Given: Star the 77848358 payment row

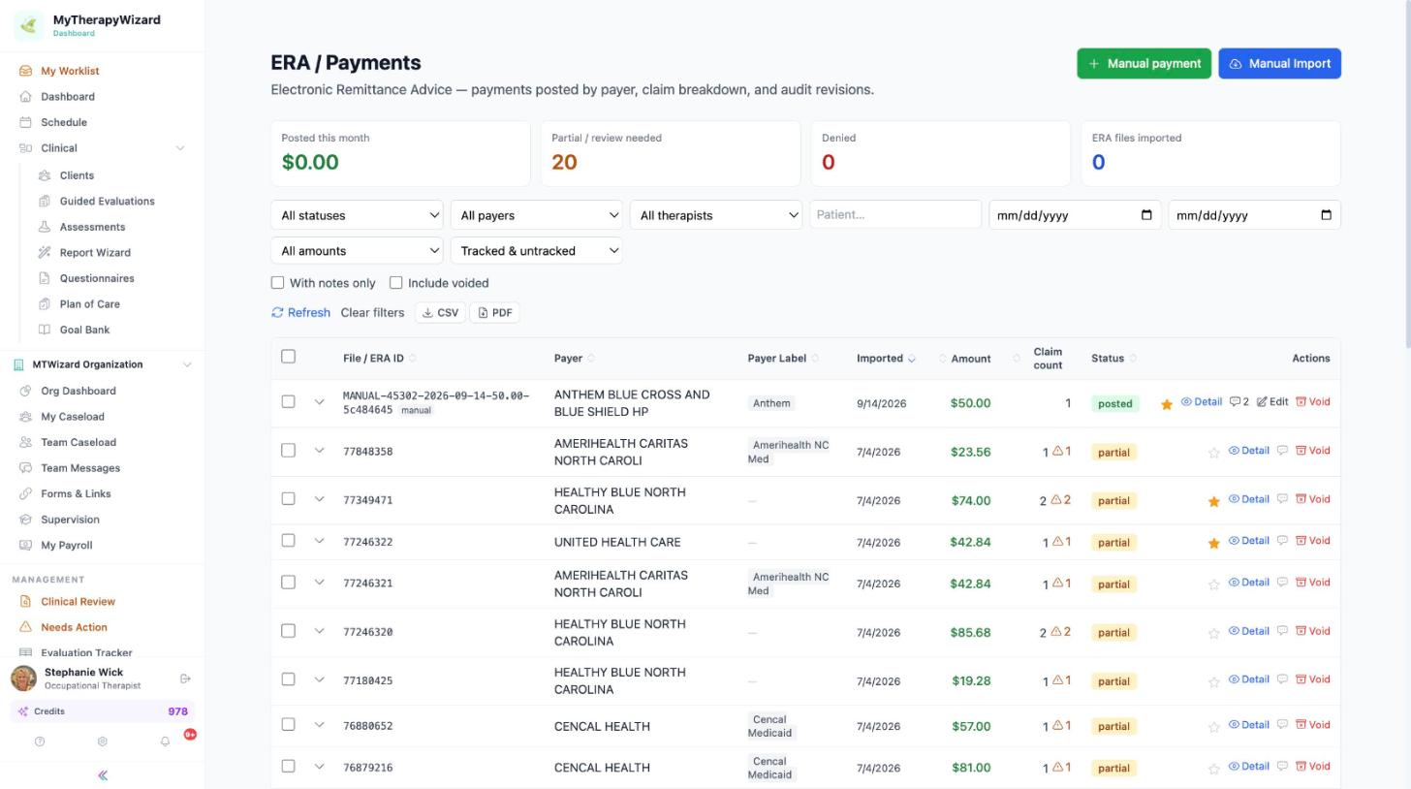Looking at the screenshot, I should tap(1213, 452).
